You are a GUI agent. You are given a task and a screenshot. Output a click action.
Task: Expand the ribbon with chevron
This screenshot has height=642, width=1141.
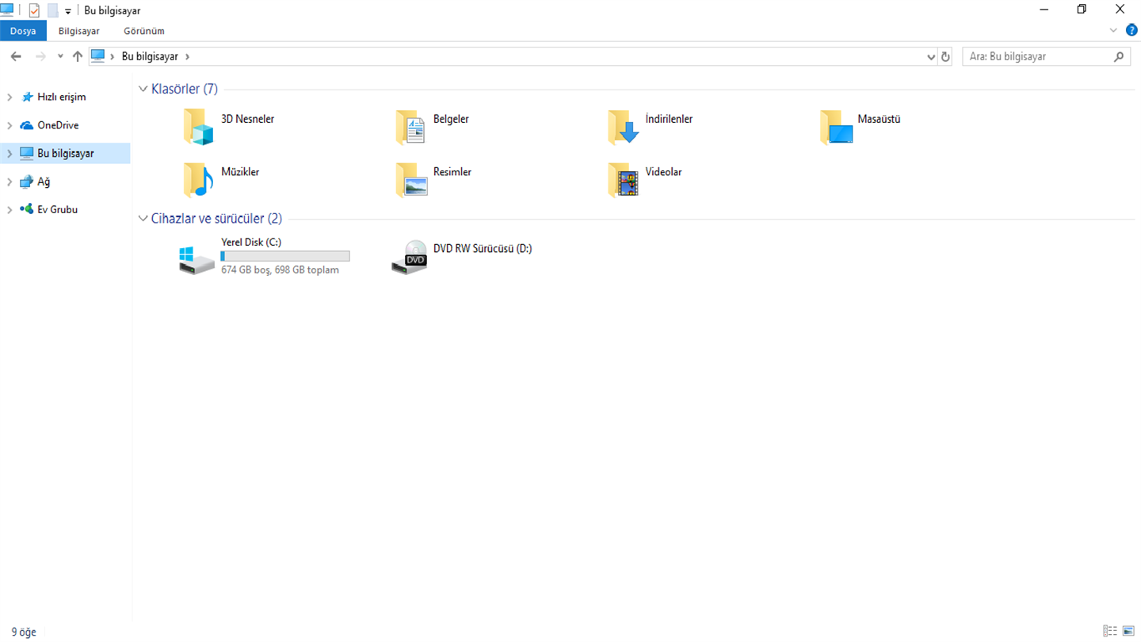pos(1113,30)
